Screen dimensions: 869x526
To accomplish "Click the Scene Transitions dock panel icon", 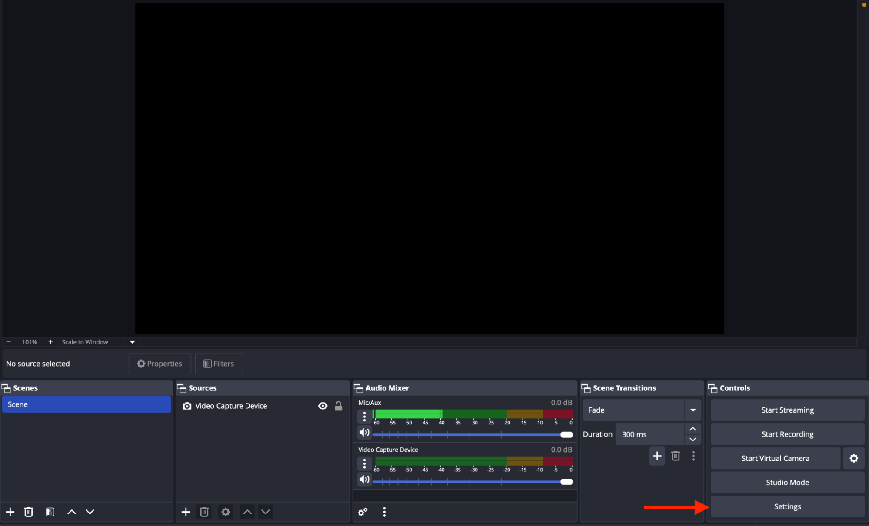I will (x=586, y=388).
